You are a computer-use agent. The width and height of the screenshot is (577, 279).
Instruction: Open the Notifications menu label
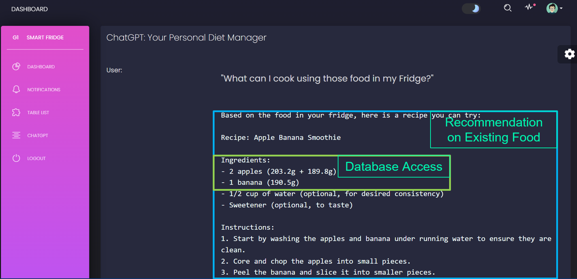coord(44,90)
